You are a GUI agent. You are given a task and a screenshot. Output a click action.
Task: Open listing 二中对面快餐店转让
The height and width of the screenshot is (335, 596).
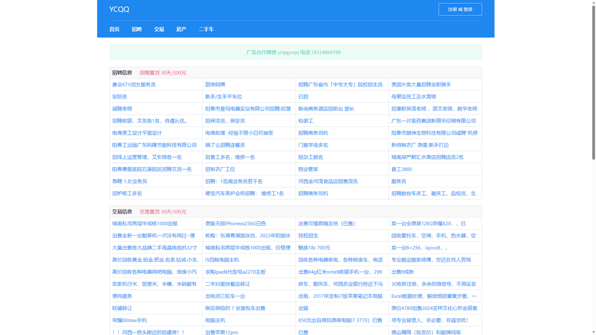coord(228,284)
